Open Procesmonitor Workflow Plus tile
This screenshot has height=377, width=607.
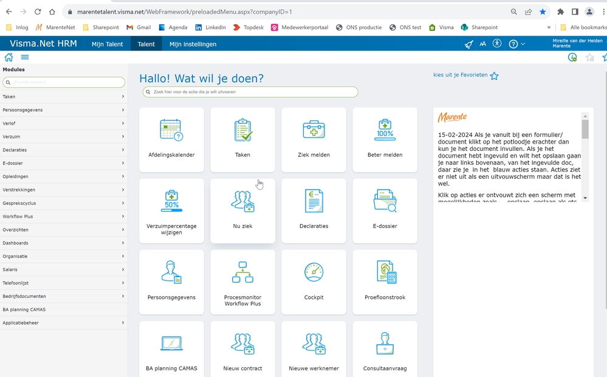(x=242, y=282)
